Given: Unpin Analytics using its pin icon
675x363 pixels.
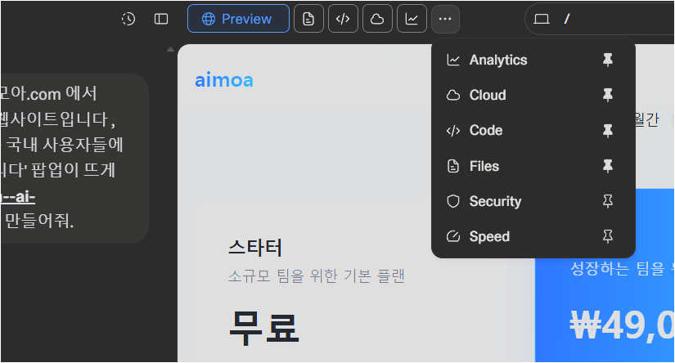Looking at the screenshot, I should pos(607,60).
